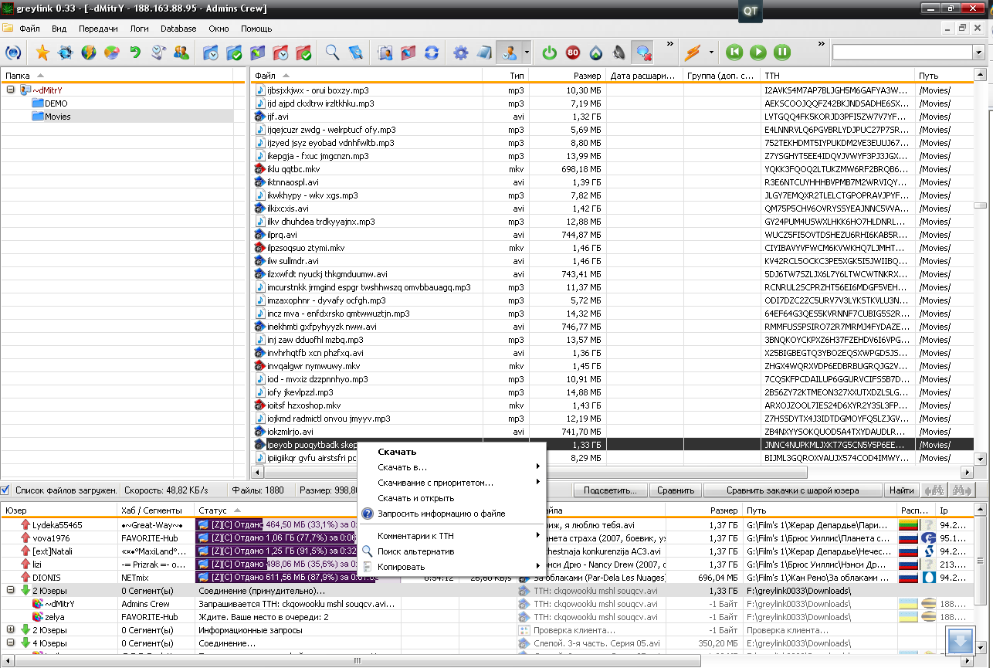Screen dimensions: 993x668
Task: Open the 'Передачи' menu
Action: click(x=98, y=29)
